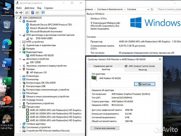Collapse the Камеры category

20,69
